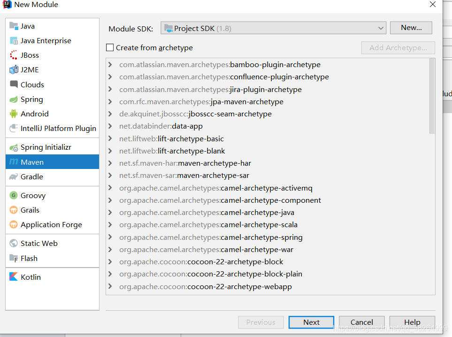Viewport: 452px width, 337px height.
Task: Expand cocoon-22-archetype-webapp entry
Action: [x=110, y=287]
